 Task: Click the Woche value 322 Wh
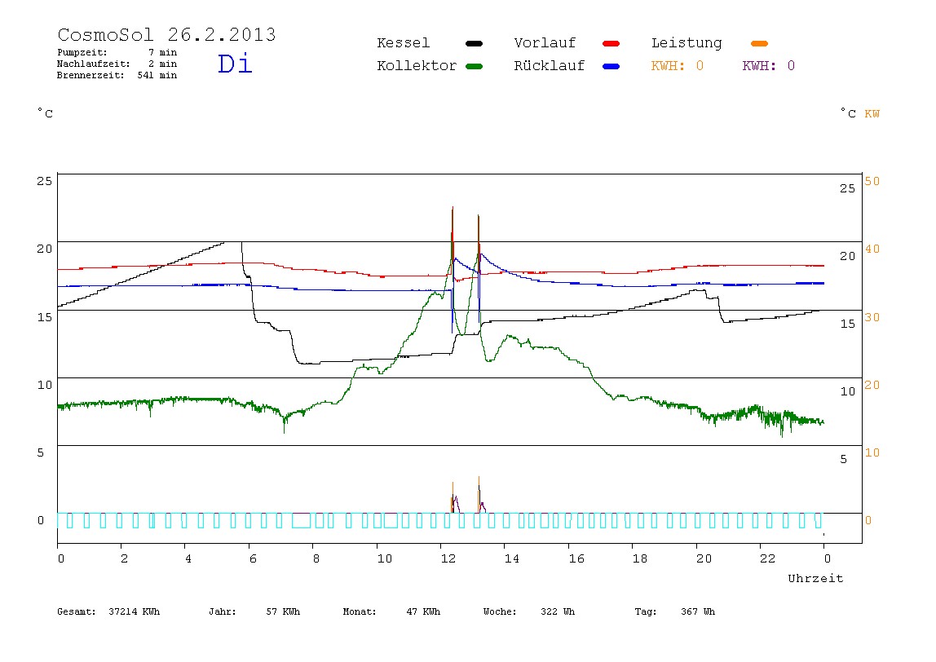coord(558,611)
